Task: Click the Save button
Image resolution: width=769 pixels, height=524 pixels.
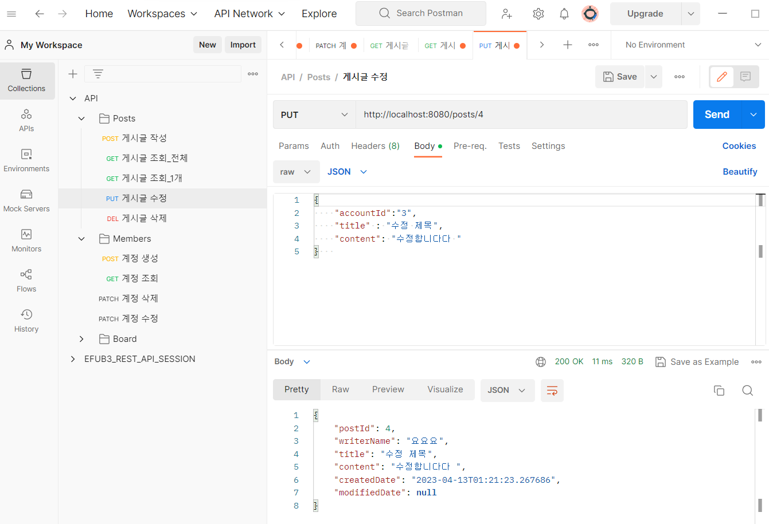Action: coord(620,77)
